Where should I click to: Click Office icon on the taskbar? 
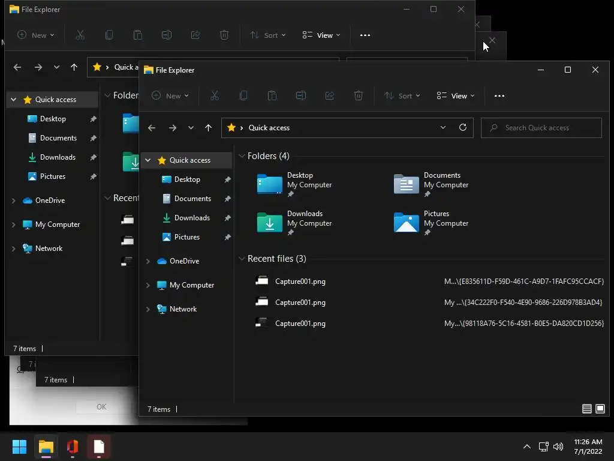coord(73,447)
